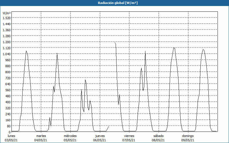Select the 07/05/21 date label
Viewport: 229px width, 143px height.
click(129, 140)
